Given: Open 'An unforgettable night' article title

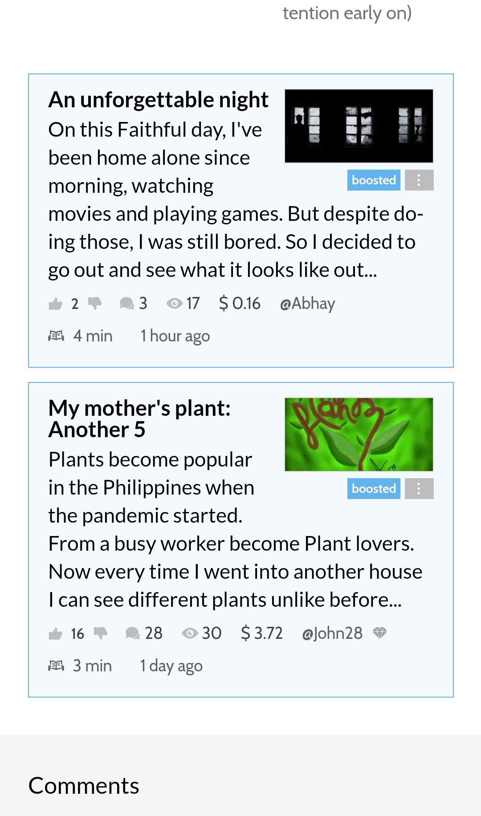Looking at the screenshot, I should [158, 100].
